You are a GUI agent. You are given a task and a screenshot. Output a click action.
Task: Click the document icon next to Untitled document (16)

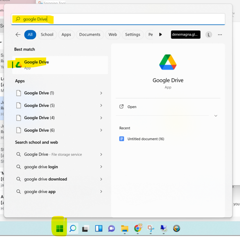(122, 139)
